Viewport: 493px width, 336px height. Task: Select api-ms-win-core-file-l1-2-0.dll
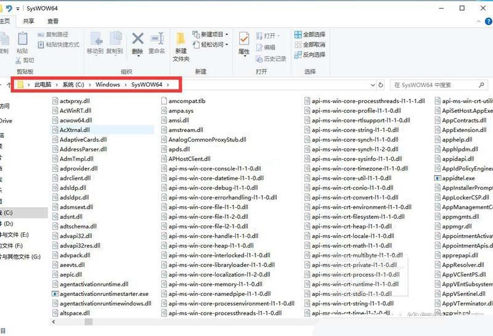pos(208,217)
